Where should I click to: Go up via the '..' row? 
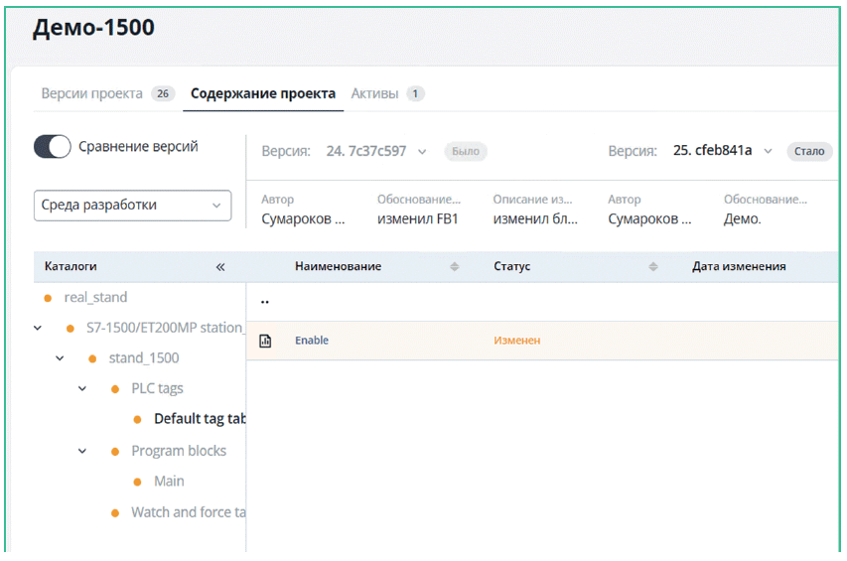tap(265, 301)
